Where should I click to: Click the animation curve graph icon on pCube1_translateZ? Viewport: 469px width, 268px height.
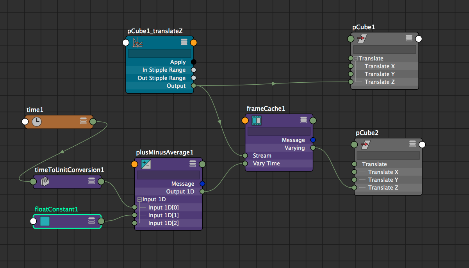137,42
